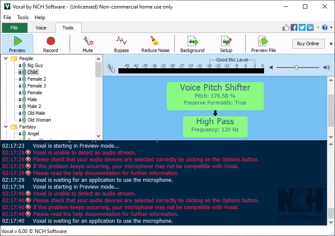Click the loud volume speaker icon
Viewport: 335px width, 236px height.
tap(326, 67)
